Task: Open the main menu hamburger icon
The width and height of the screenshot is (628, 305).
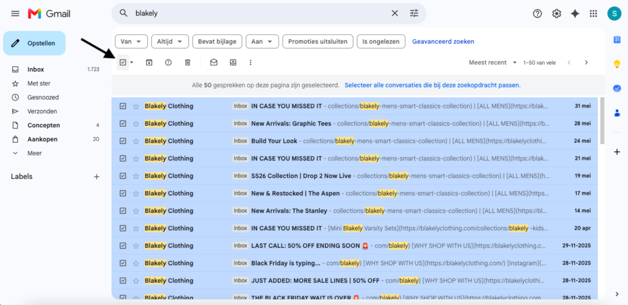Action: 15,13
